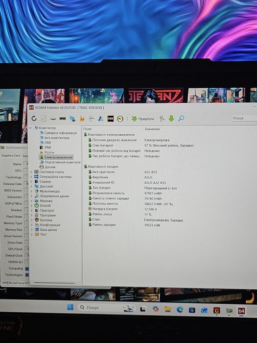The width and height of the screenshot is (257, 343).
Task: Click the memory module benchmark icon
Action: [63, 119]
